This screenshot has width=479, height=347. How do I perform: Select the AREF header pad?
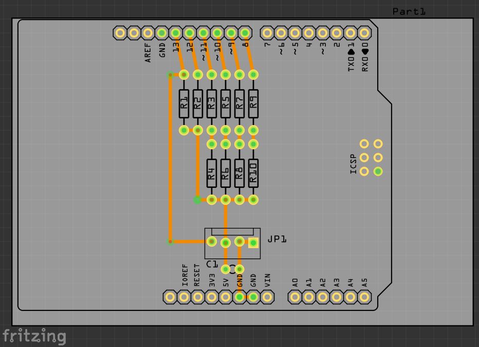pos(148,32)
